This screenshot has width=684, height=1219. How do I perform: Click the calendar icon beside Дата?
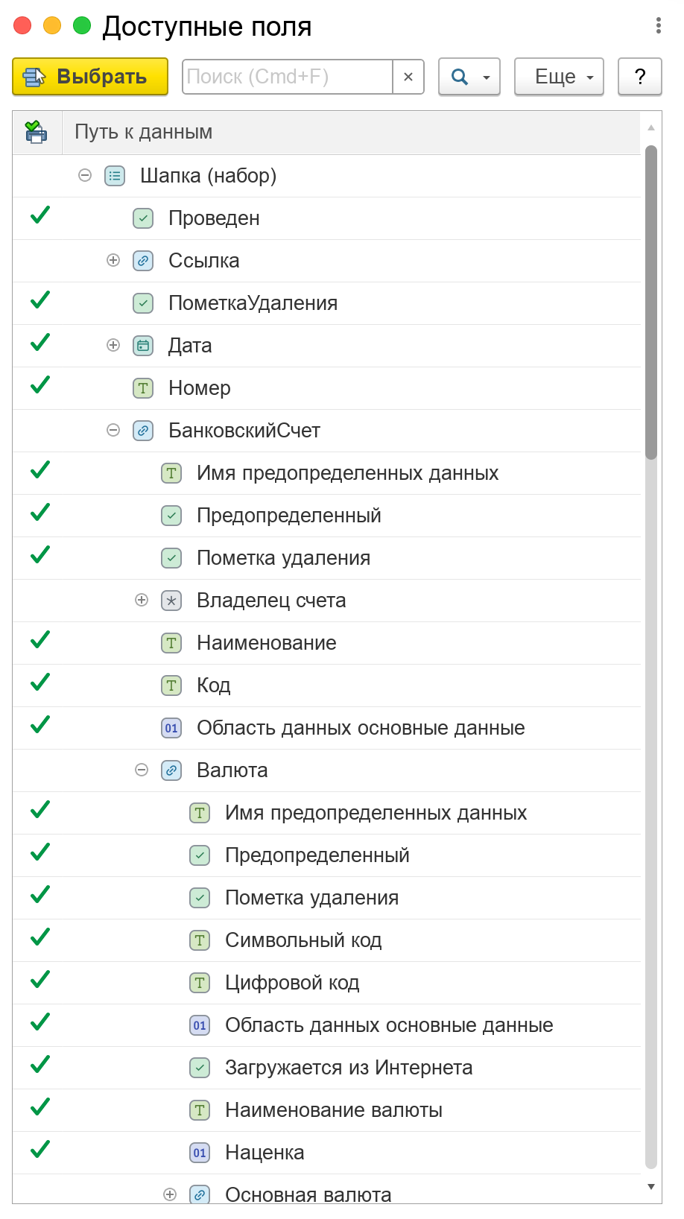click(x=143, y=346)
